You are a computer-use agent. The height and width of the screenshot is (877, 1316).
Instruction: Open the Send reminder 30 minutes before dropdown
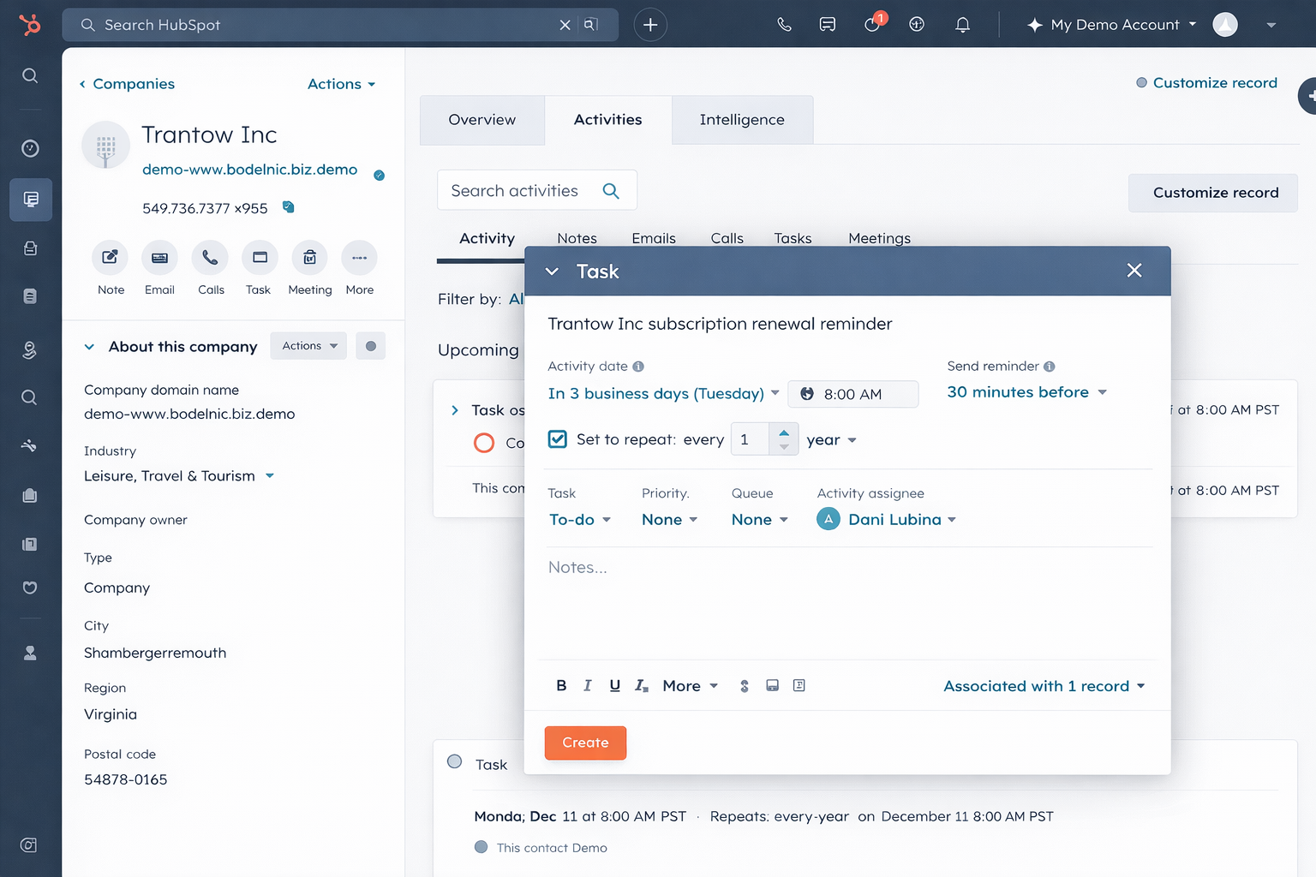[x=1026, y=392]
